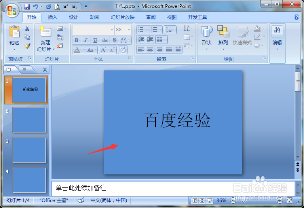Screen dimensions: 304x208
Task: Open the 排列 arrange menu
Action: coord(223,38)
